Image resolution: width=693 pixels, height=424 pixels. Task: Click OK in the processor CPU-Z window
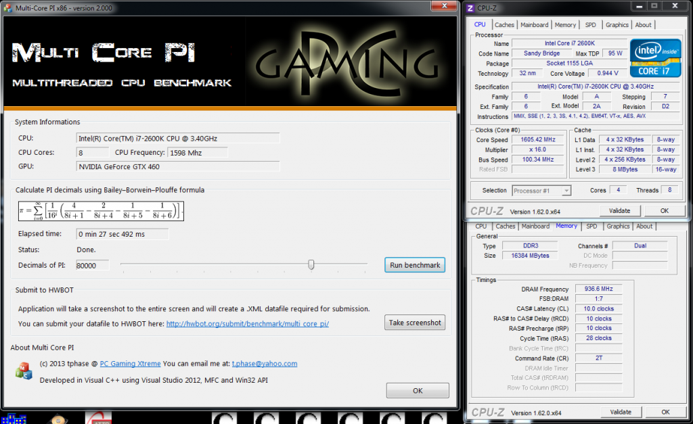[665, 211]
